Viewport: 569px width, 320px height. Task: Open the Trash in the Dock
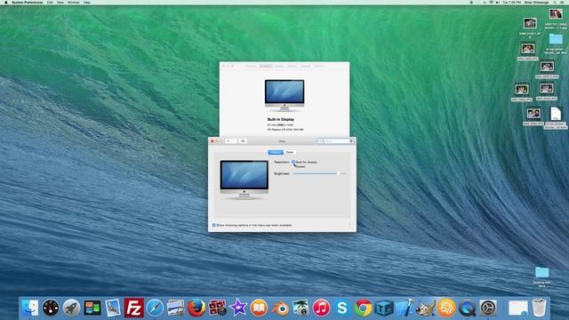(540, 308)
